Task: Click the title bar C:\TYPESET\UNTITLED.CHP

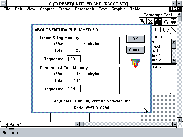Action: [89, 4]
